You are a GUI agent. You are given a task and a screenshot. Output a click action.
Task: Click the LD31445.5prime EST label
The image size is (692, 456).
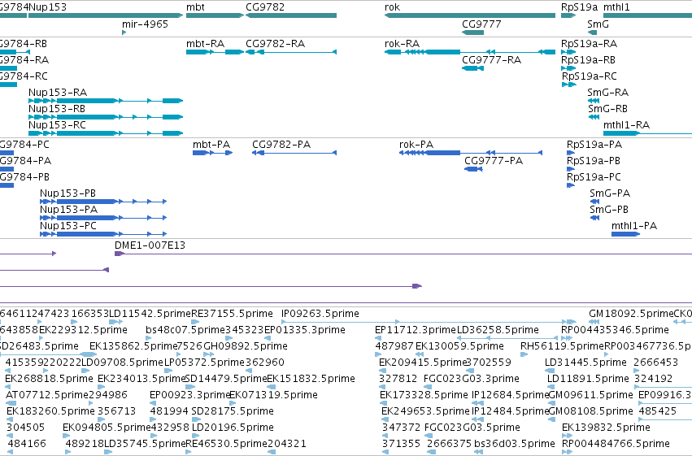tap(585, 363)
